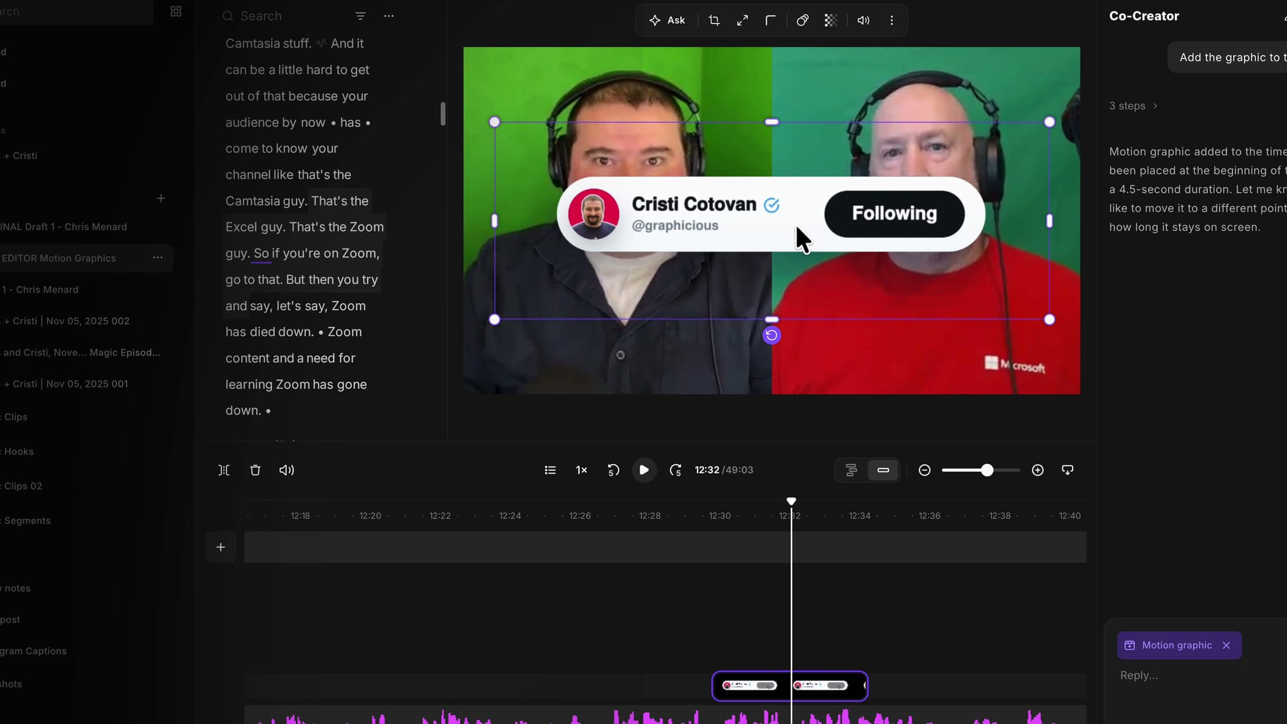Select the motion graphic clip on the timeline
Screen dimensions: 1287x724
[x=790, y=686]
